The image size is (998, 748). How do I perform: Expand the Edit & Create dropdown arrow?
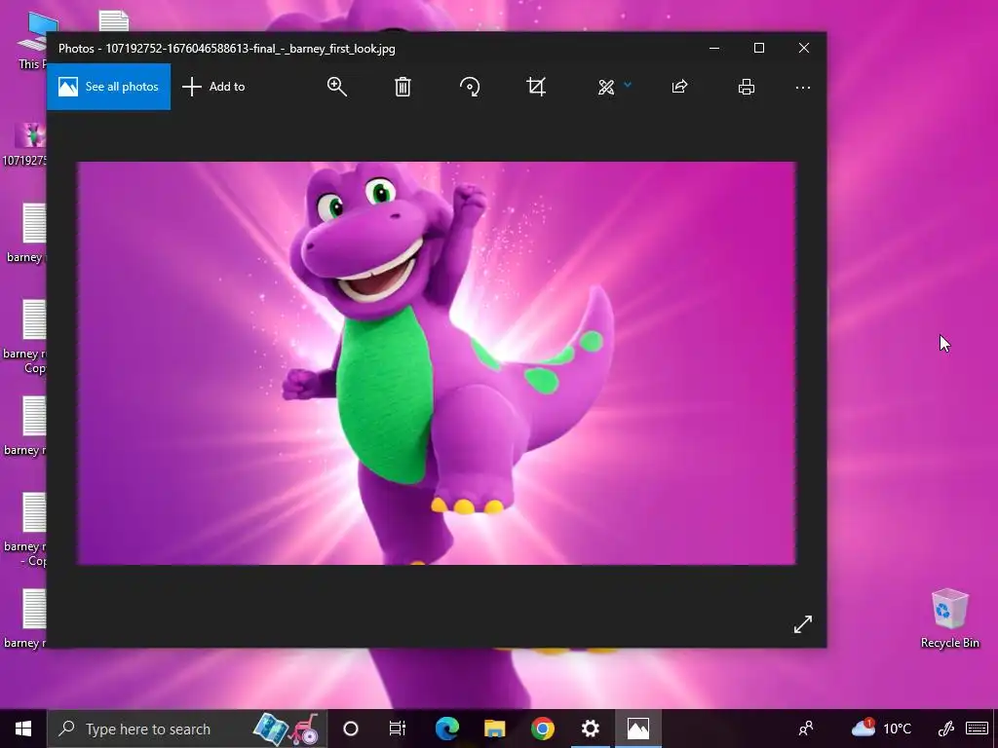point(628,85)
